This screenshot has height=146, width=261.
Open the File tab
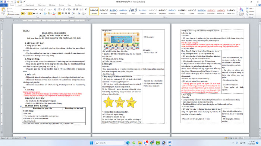click(4, 5)
